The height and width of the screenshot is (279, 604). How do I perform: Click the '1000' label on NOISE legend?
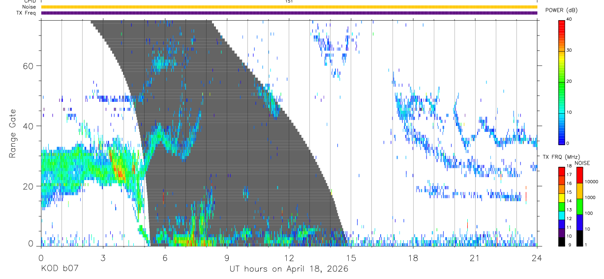(590, 197)
